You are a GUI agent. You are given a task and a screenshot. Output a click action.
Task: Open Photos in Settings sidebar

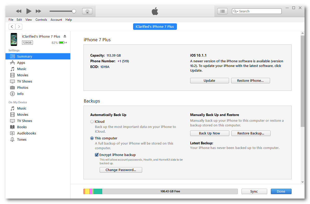(x=23, y=87)
